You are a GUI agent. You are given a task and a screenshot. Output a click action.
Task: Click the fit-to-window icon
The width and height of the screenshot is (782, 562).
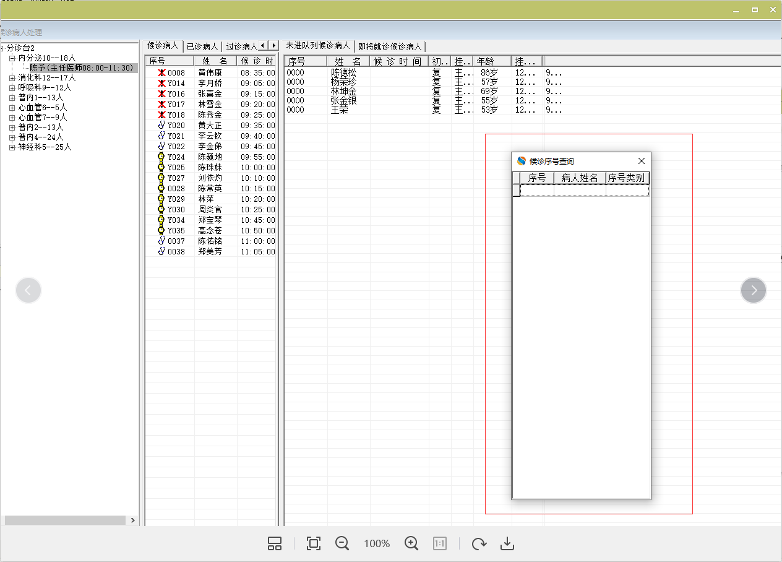[314, 543]
